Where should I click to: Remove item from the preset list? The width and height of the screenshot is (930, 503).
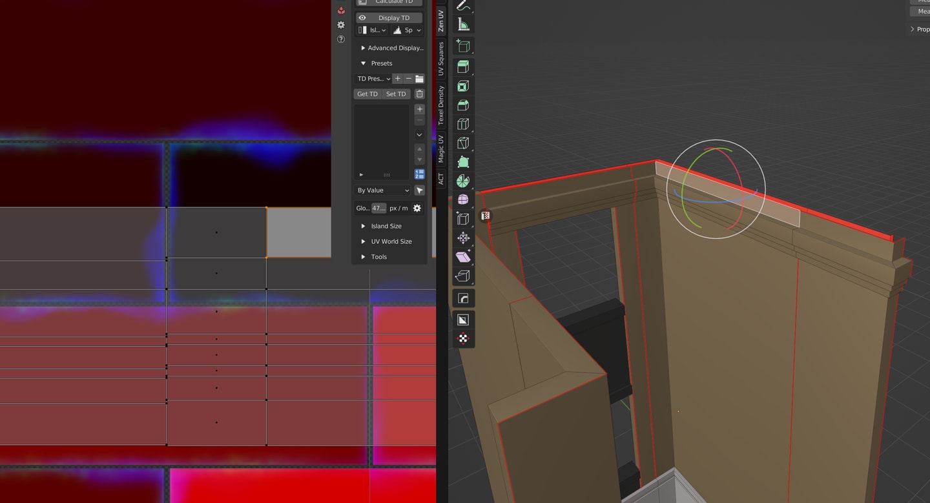click(419, 121)
